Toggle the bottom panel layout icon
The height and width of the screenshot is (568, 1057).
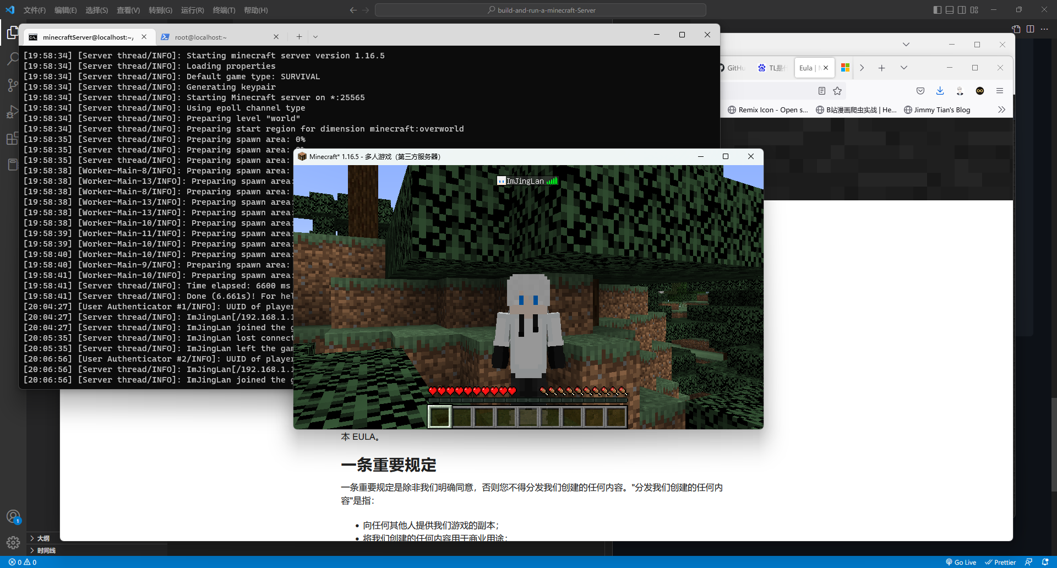[950, 10]
